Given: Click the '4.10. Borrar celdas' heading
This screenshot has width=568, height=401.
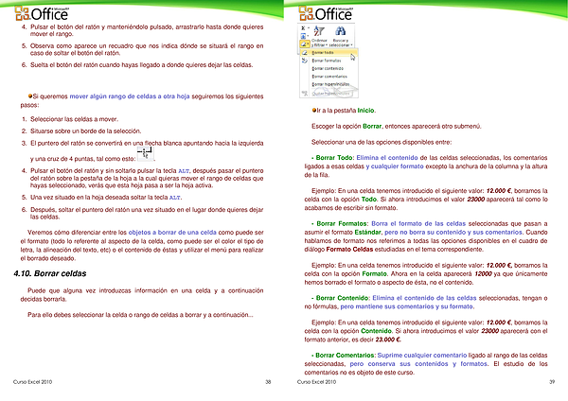Looking at the screenshot, I should click(50, 273).
